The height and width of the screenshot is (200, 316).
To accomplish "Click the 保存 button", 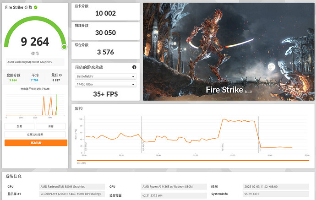I will 51,126.
